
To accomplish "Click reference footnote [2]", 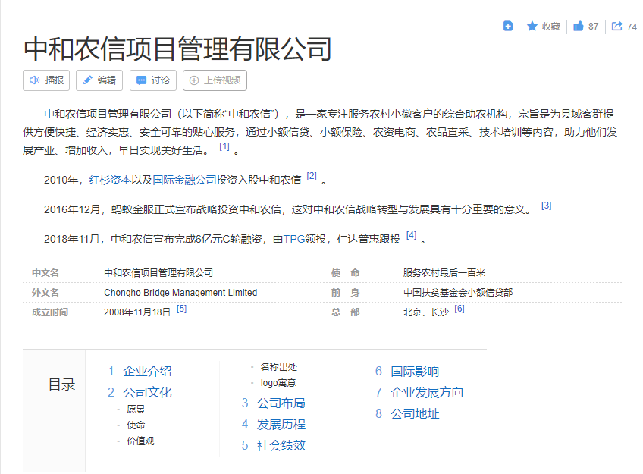I will click(312, 176).
